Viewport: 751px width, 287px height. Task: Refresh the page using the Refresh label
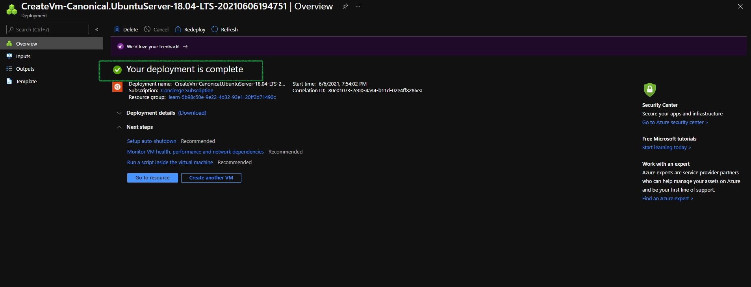click(229, 29)
